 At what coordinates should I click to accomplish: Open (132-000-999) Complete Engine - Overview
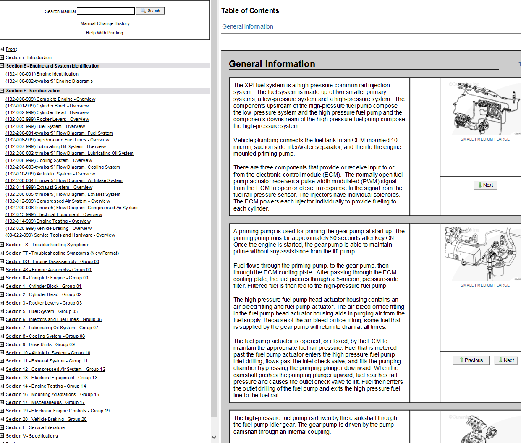point(50,99)
